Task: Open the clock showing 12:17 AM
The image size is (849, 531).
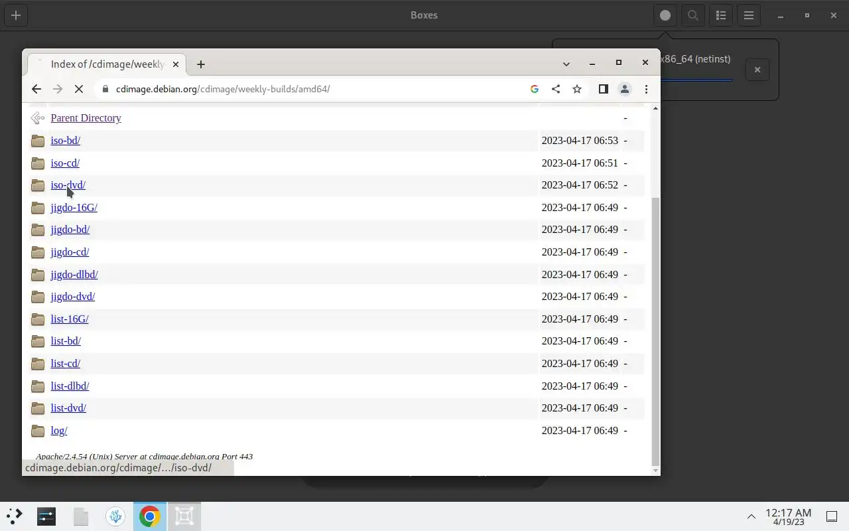Action: coord(788,516)
